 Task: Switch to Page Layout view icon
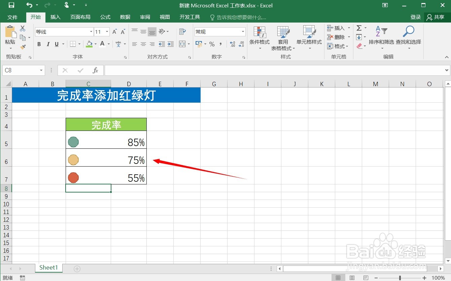(x=352, y=278)
